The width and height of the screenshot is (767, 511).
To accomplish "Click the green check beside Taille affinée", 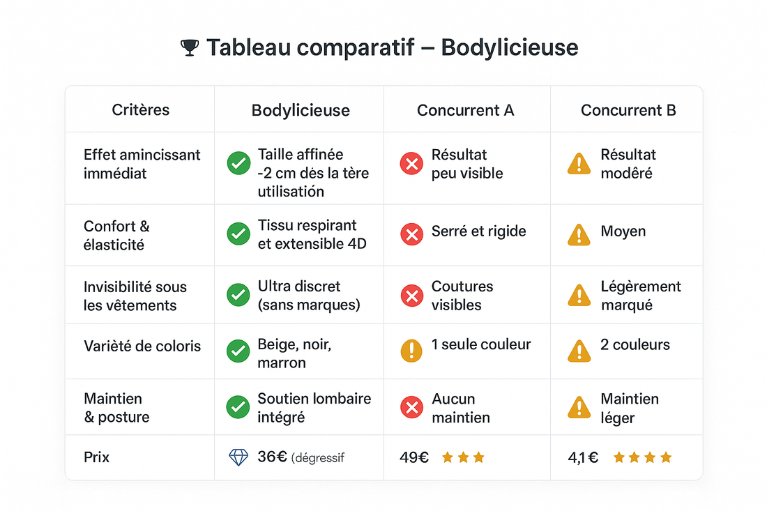I will [x=238, y=164].
